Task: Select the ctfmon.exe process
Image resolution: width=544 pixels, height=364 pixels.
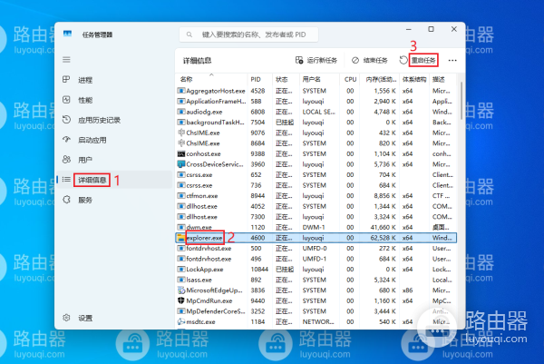Action: [x=316, y=196]
